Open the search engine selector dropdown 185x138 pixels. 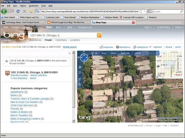pyautogui.click(x=152, y=11)
